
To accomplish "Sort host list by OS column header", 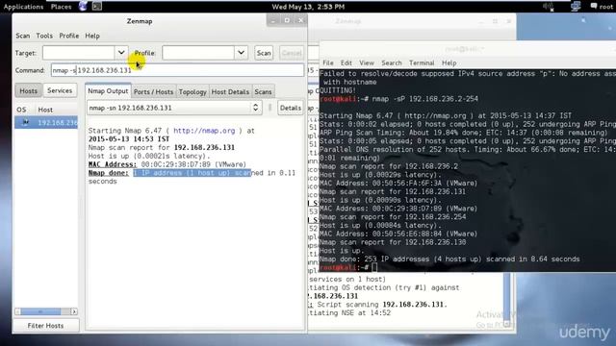I will click(21, 110).
